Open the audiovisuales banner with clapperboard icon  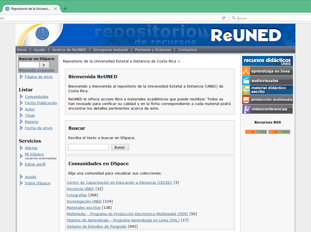pyautogui.click(x=245, y=80)
